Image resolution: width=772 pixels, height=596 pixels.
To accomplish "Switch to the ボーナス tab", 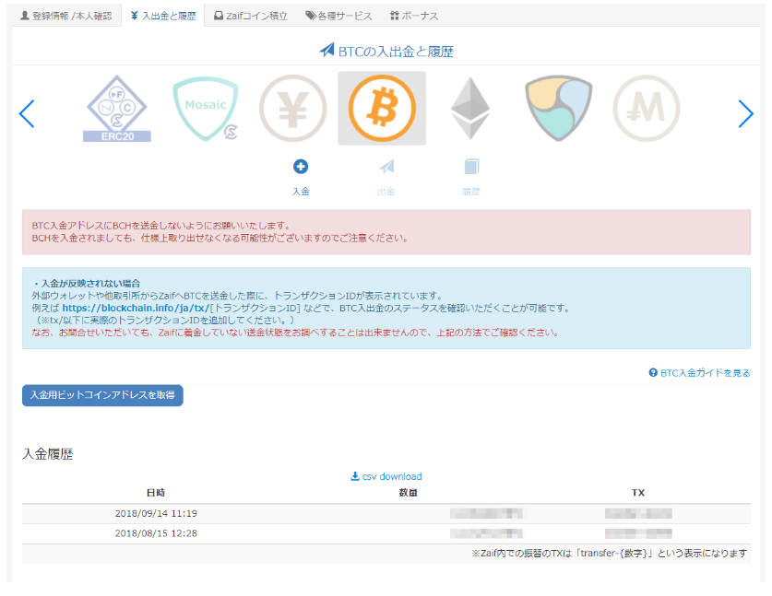I will [414, 16].
